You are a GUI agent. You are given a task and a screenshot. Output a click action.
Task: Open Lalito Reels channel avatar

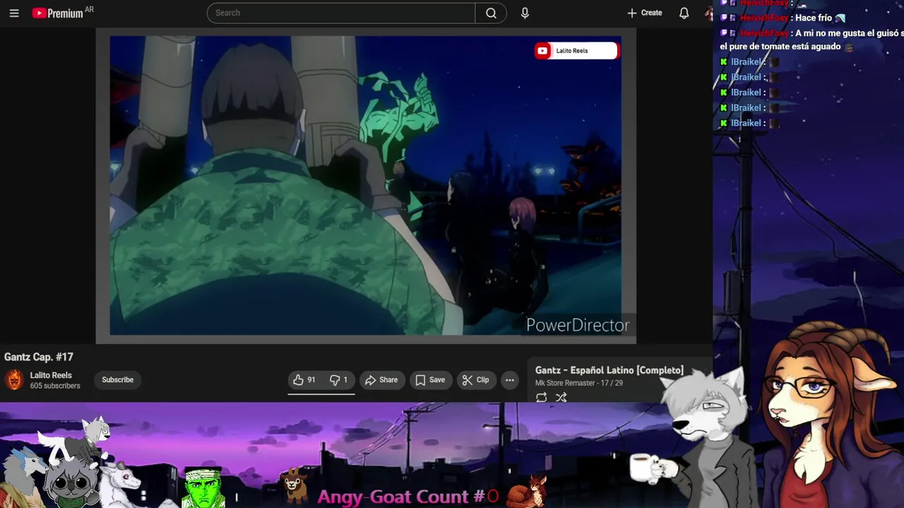click(x=14, y=380)
